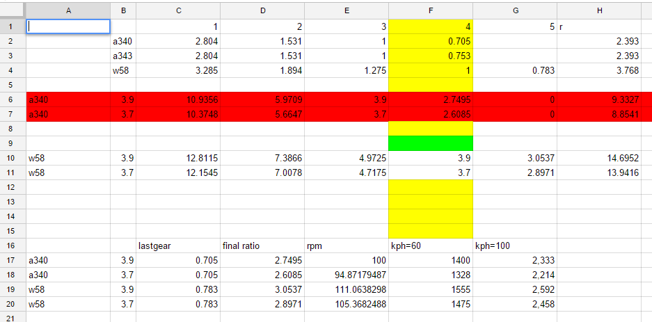Click the 'r' header cell in column H
Image resolution: width=652 pixels, height=322 pixels.
pyautogui.click(x=604, y=26)
